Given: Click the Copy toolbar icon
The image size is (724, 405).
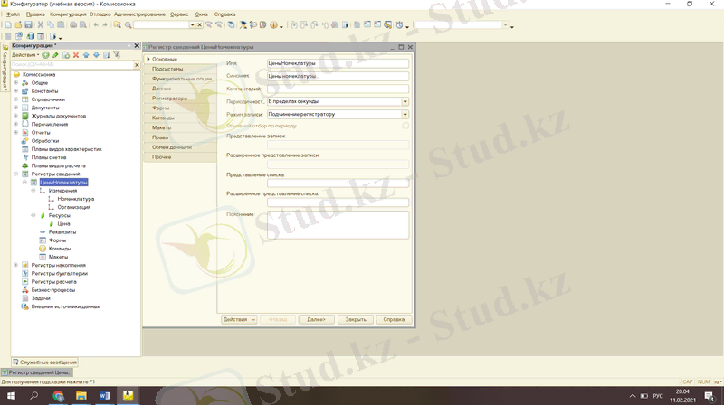Looking at the screenshot, I should [51, 25].
